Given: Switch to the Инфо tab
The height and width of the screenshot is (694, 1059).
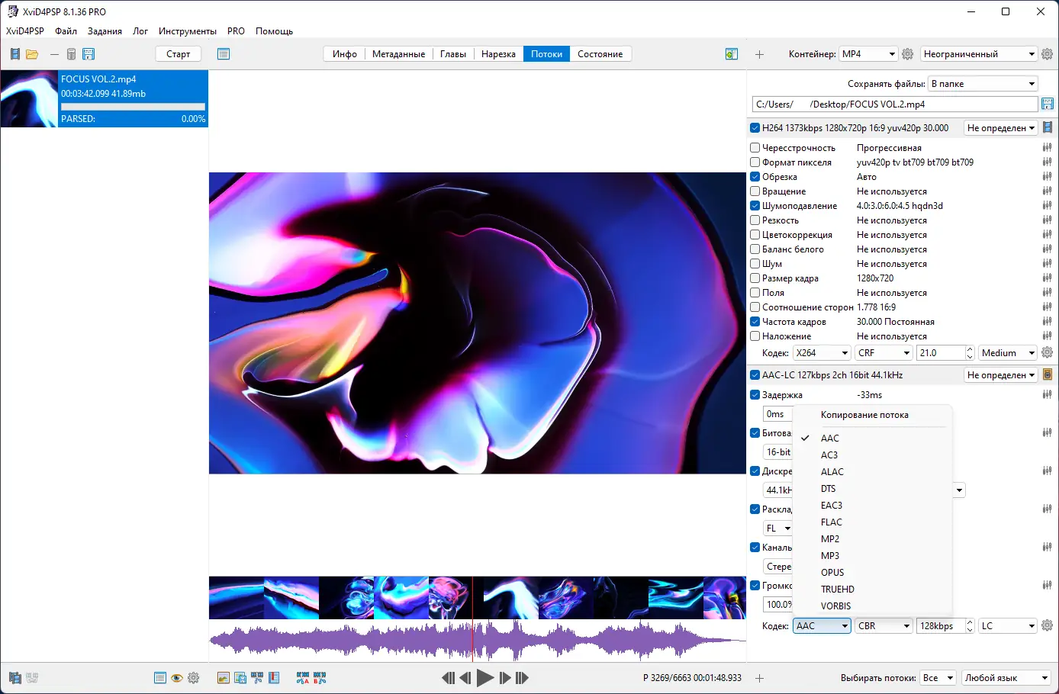Looking at the screenshot, I should [x=345, y=54].
